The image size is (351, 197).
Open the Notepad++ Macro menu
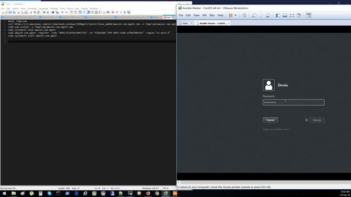[x=70, y=9]
